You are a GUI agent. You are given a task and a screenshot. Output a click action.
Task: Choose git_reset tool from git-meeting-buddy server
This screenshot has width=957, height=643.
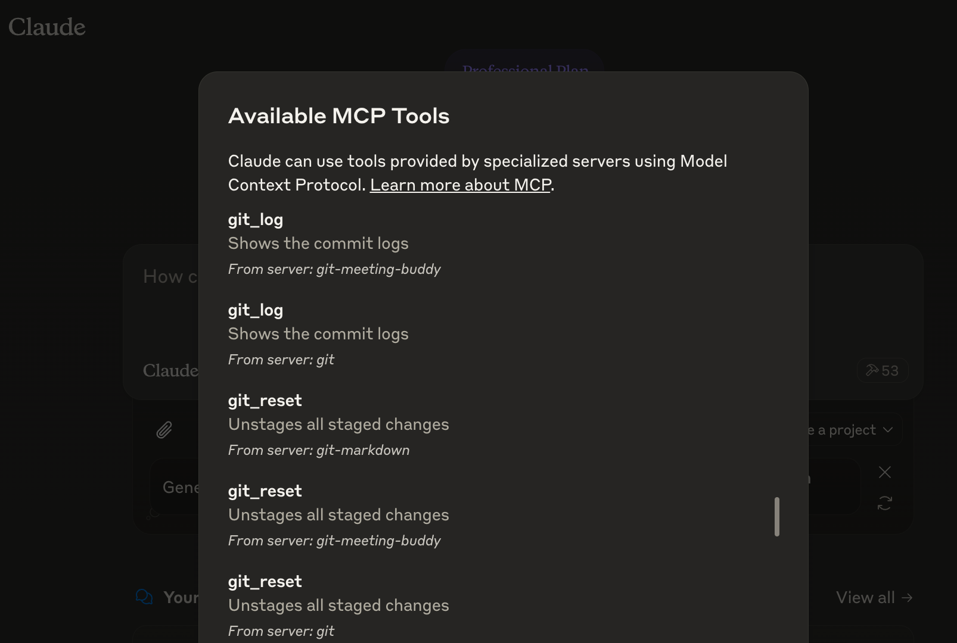[338, 516]
